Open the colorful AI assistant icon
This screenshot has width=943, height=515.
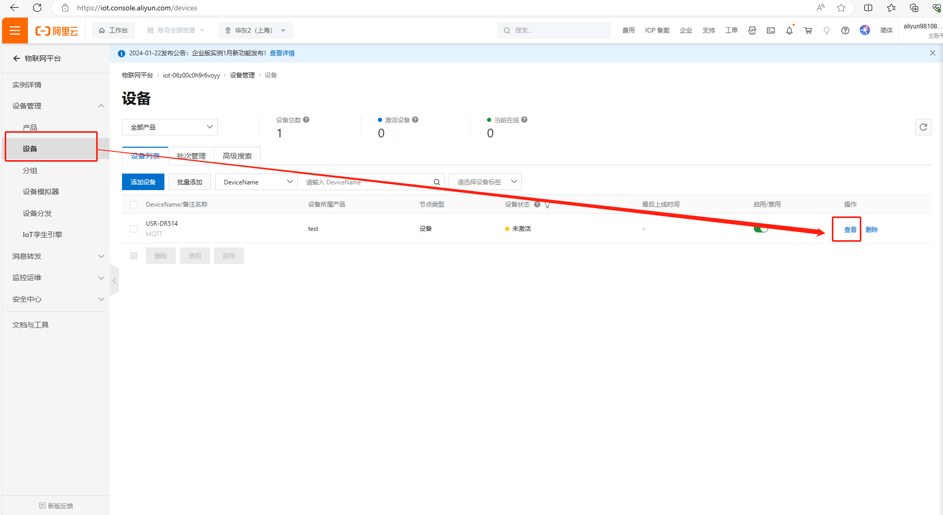tap(865, 30)
